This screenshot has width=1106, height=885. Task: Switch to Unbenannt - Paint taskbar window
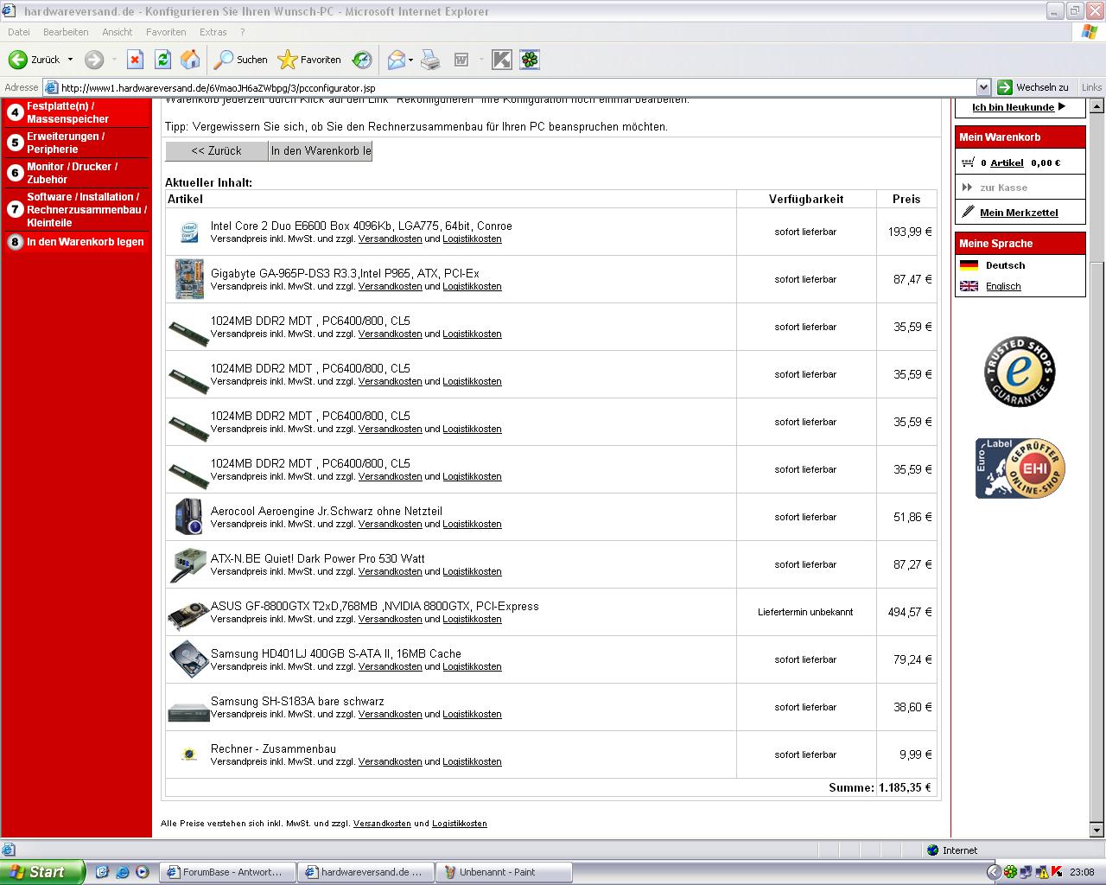point(504,872)
